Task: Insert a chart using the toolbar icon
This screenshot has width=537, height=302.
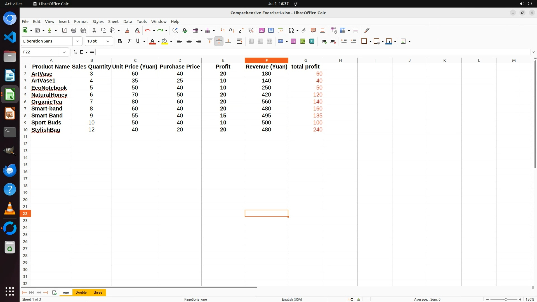Action: (271, 30)
